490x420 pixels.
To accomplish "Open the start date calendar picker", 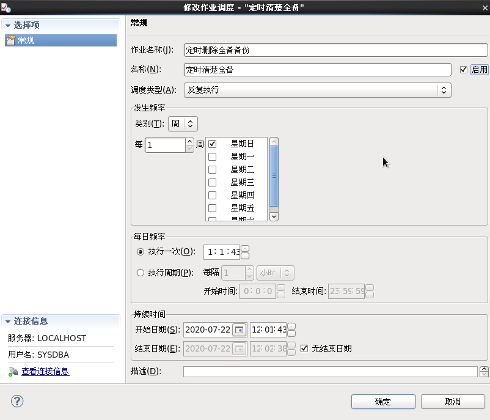I will point(239,330).
